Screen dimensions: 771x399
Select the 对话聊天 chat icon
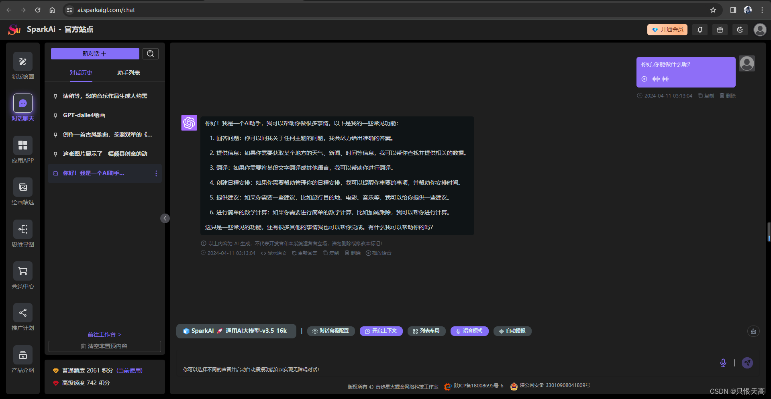[x=23, y=104]
